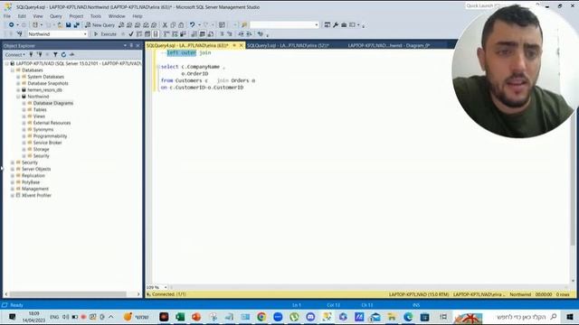Open the Find search combo box dropdown

pos(317,25)
